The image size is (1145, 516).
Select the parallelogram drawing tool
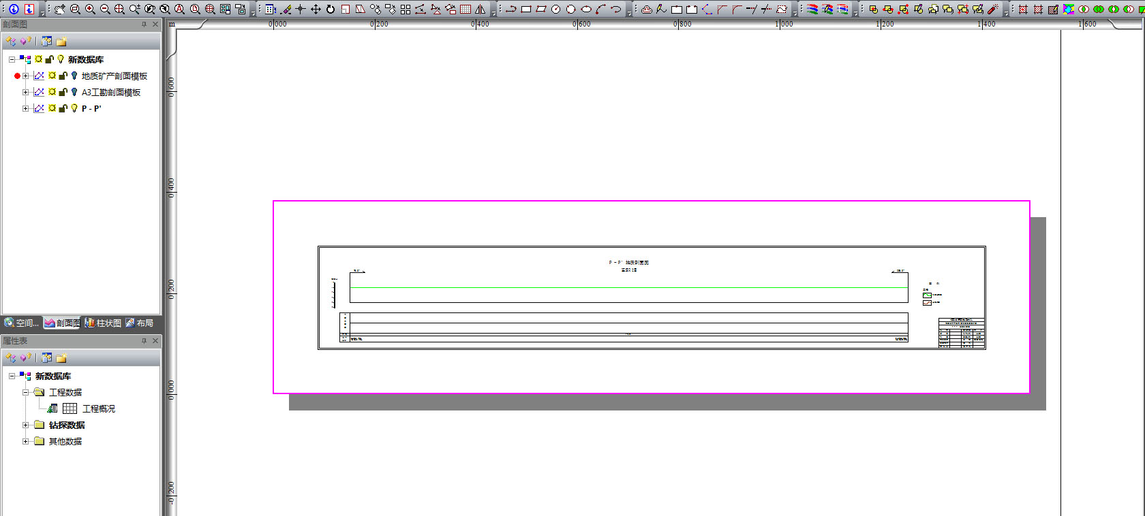coord(541,9)
